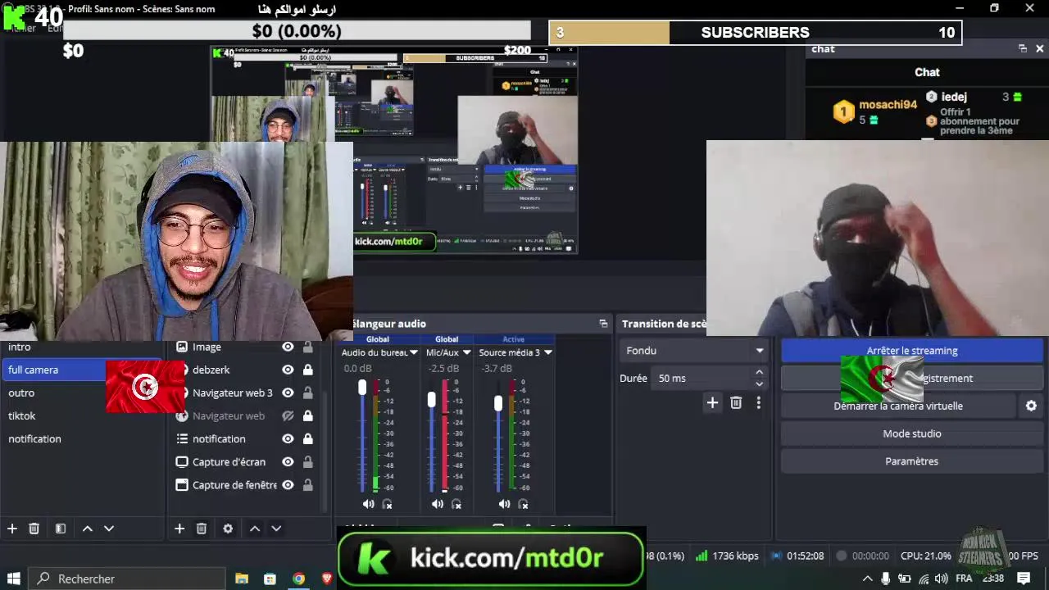Click Arrêter le streaming button

[x=911, y=351]
